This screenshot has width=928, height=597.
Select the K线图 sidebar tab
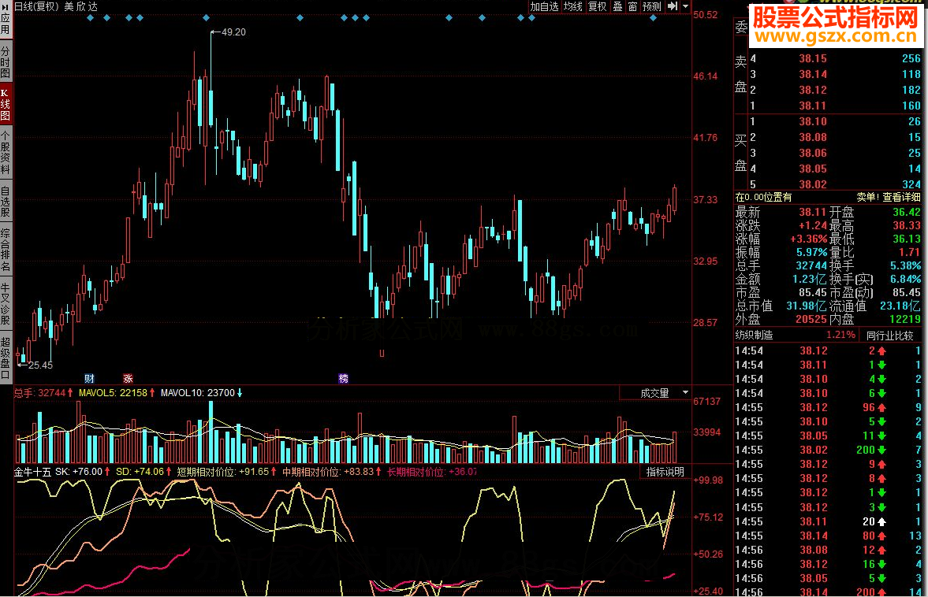[x=6, y=104]
